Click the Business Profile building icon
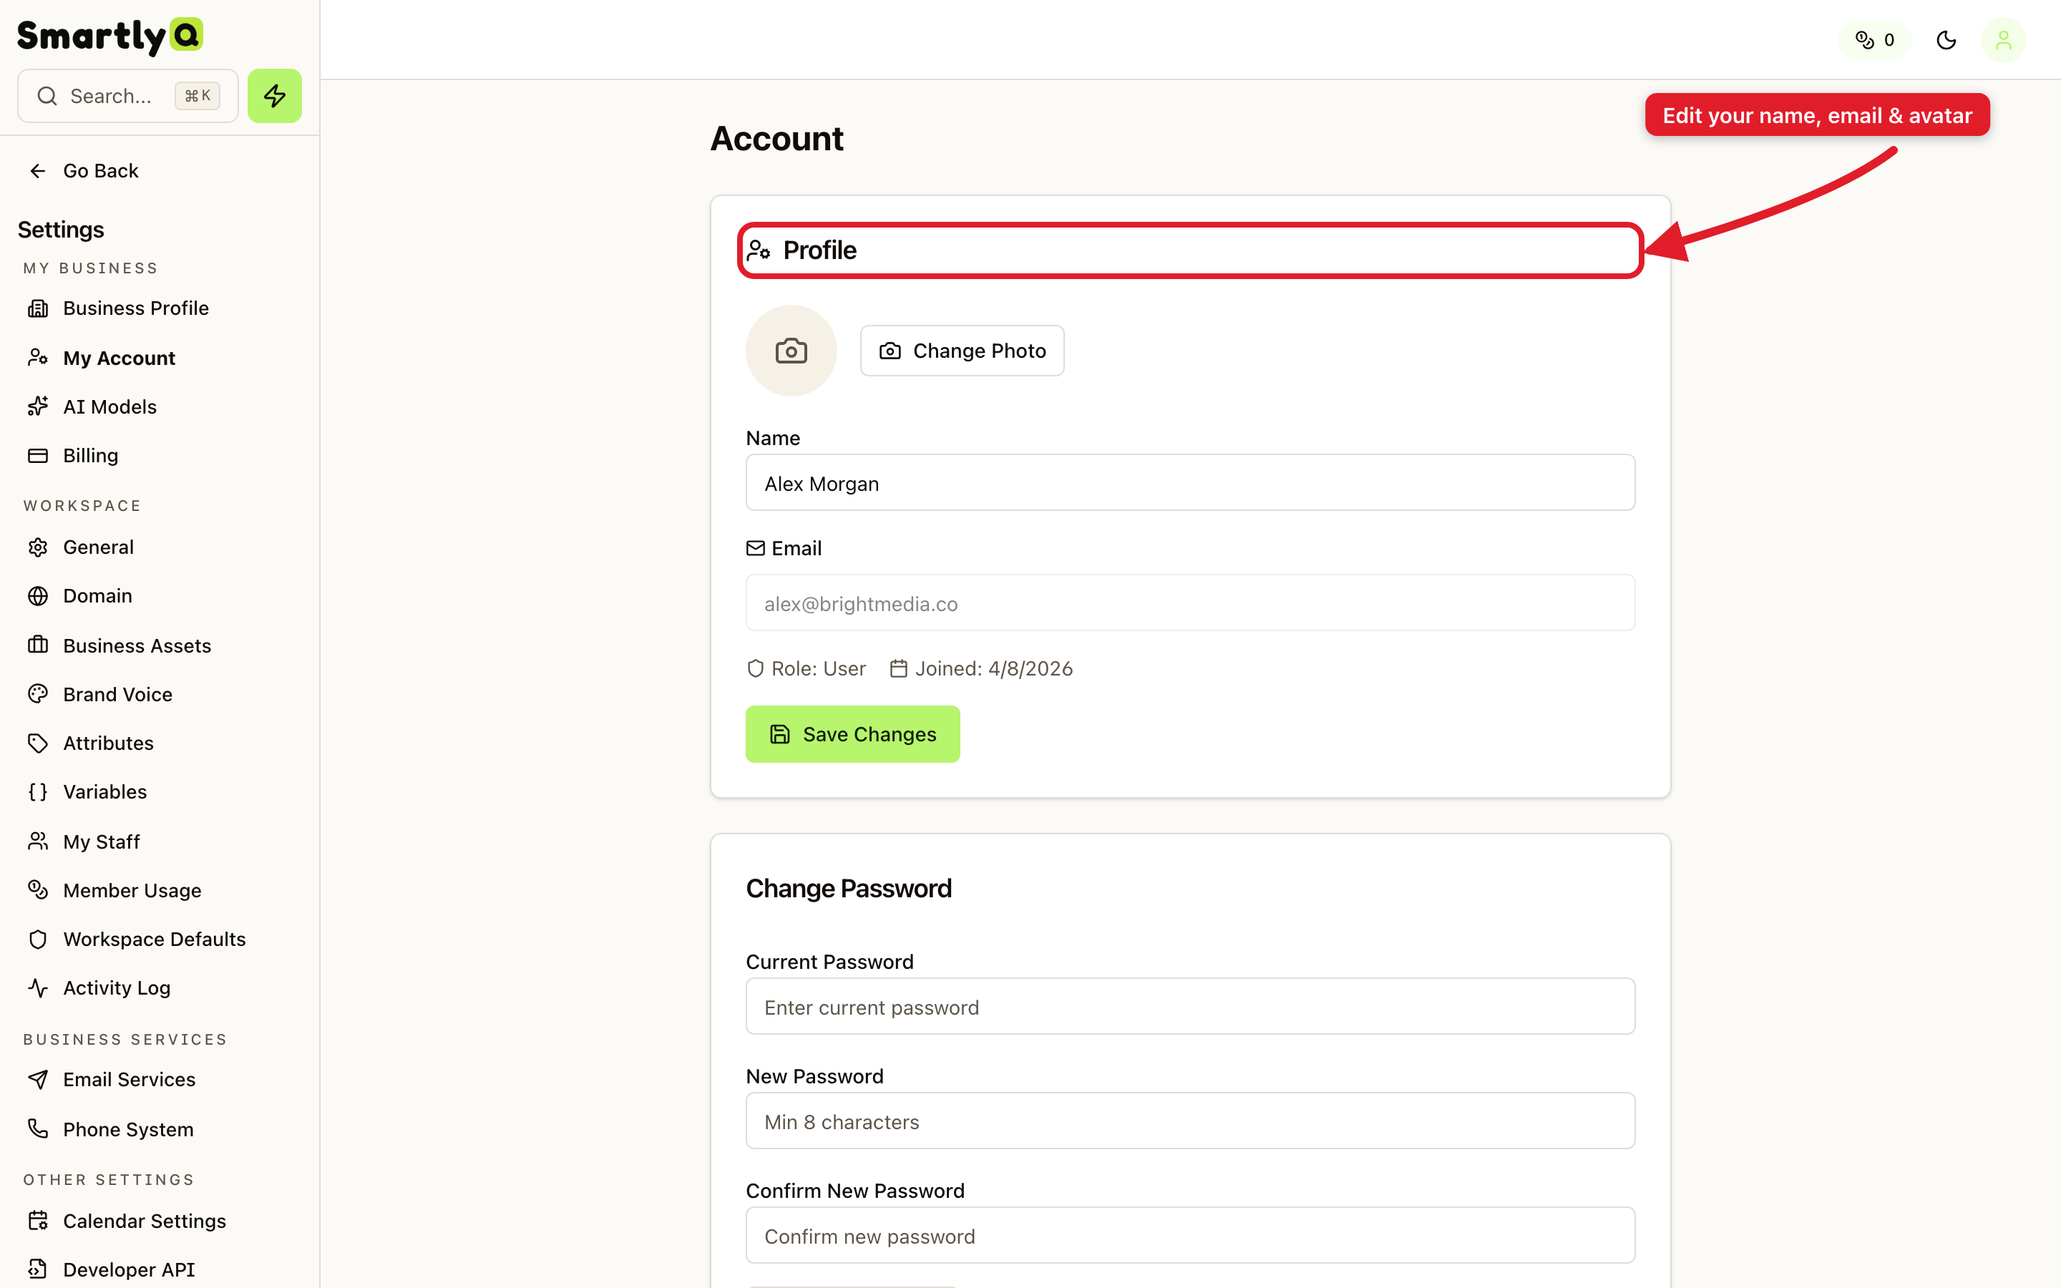The width and height of the screenshot is (2061, 1288). (37, 308)
